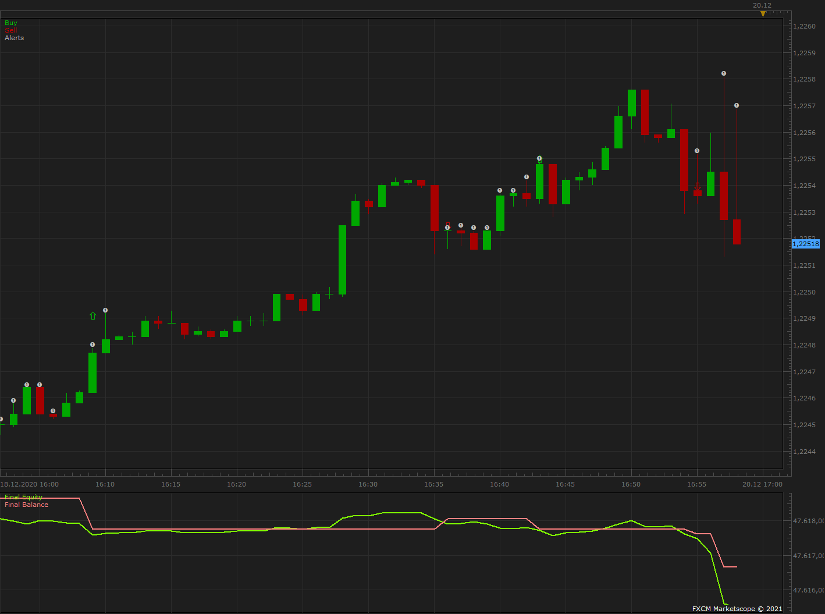Viewport: 825px width, 614px height.
Task: Click the 18.12.2020 16:00 time axis label
Action: 29,484
